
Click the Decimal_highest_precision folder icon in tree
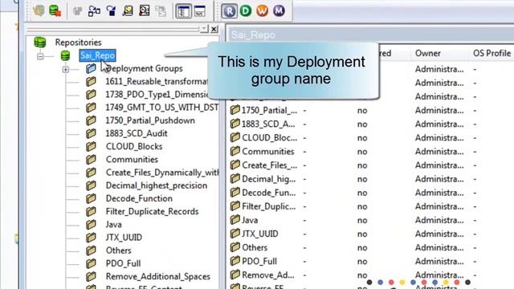[x=91, y=185]
